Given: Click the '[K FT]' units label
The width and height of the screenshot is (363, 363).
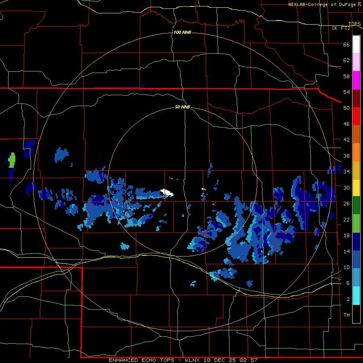Looking at the screenshot, I should tap(341, 28).
